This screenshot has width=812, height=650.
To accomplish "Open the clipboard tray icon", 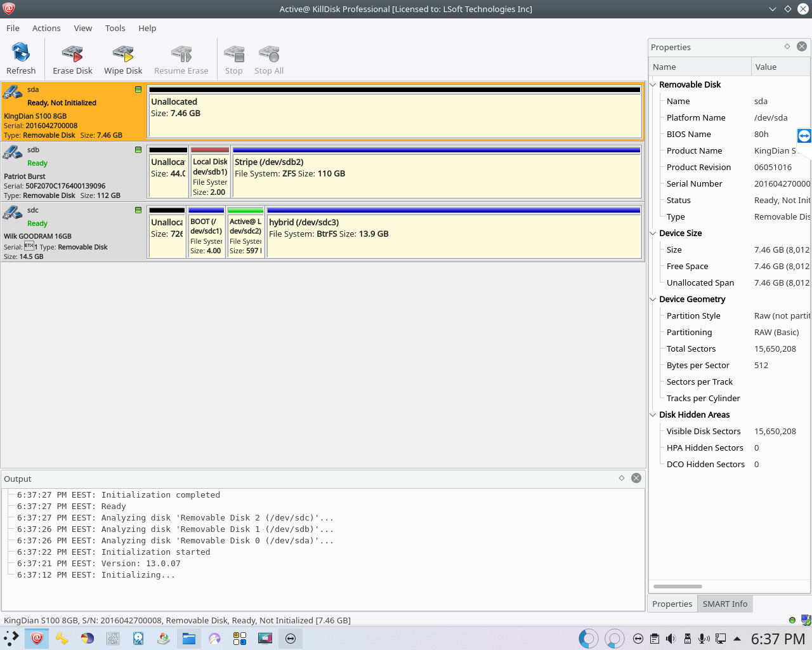I will 655,639.
